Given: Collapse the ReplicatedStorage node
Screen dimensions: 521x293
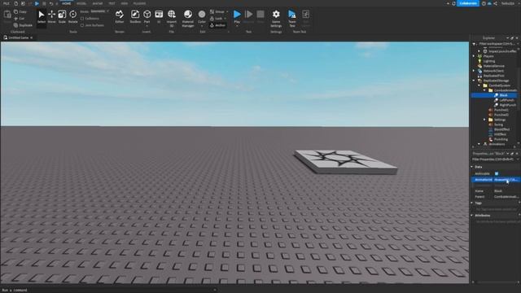Looking at the screenshot, I should pos(474,81).
